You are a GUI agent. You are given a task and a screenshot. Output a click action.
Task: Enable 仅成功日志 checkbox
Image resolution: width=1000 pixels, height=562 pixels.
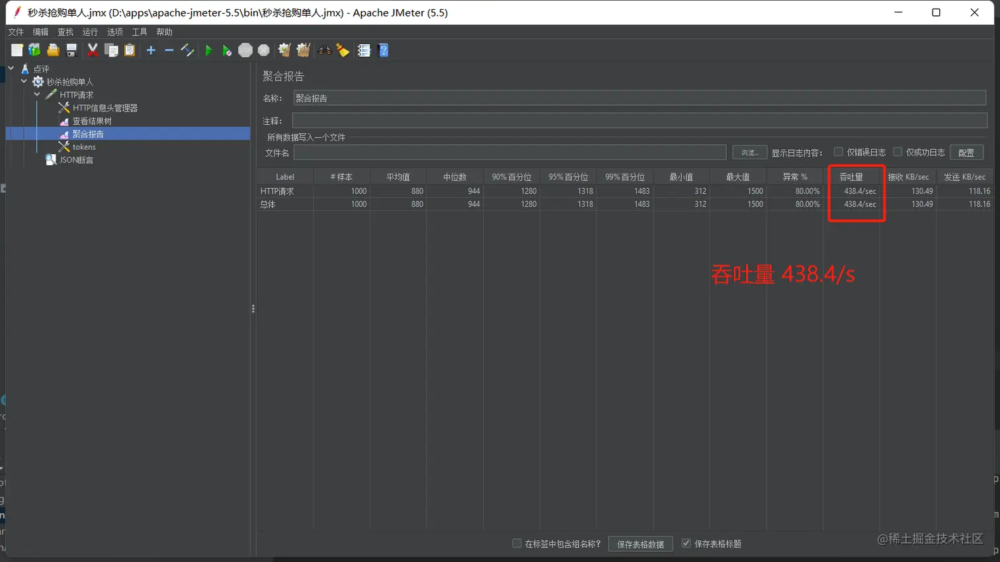(897, 152)
